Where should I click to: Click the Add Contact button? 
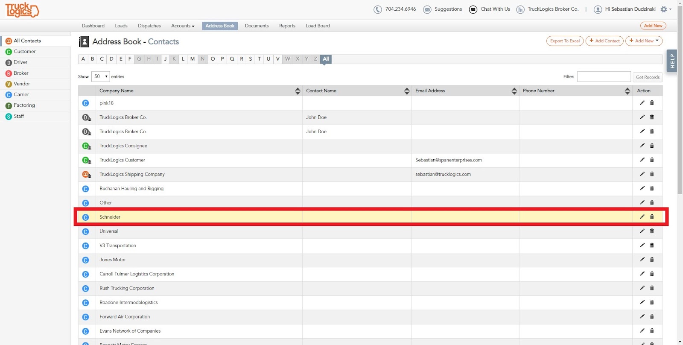click(x=604, y=41)
